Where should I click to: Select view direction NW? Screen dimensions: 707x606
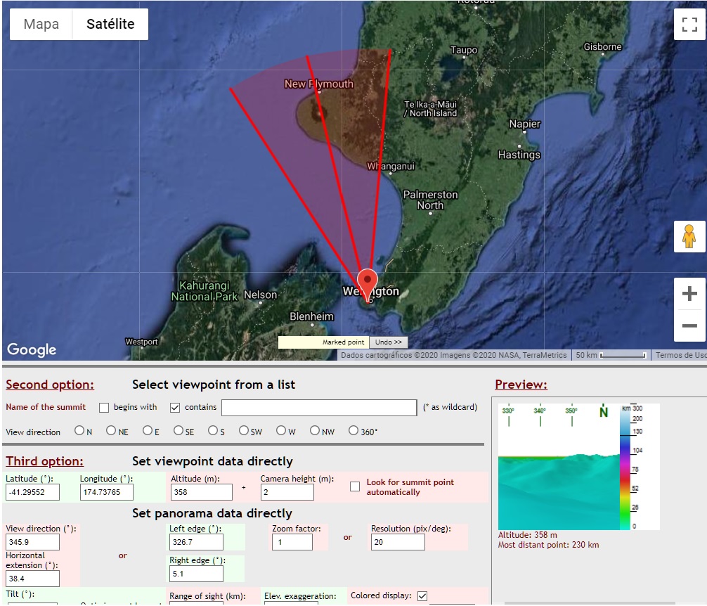(x=315, y=431)
